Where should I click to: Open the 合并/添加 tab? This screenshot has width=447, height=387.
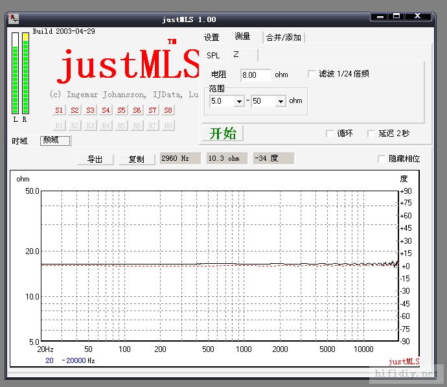284,38
